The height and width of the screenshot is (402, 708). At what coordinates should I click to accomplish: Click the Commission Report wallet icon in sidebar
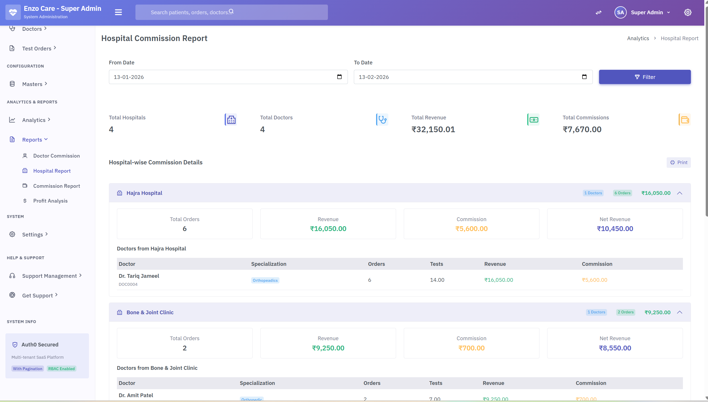tap(25, 186)
